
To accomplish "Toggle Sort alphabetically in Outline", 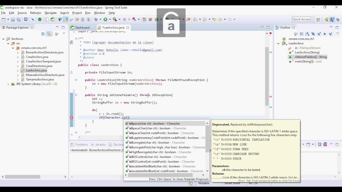I will click(307, 34).
